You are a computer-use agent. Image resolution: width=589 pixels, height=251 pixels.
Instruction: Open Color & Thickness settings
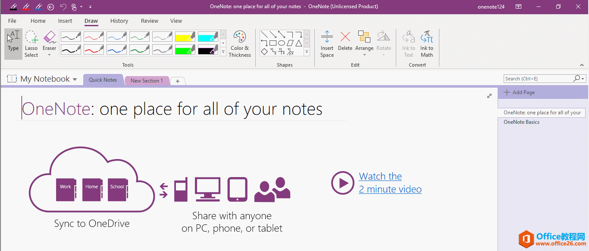[x=240, y=43]
